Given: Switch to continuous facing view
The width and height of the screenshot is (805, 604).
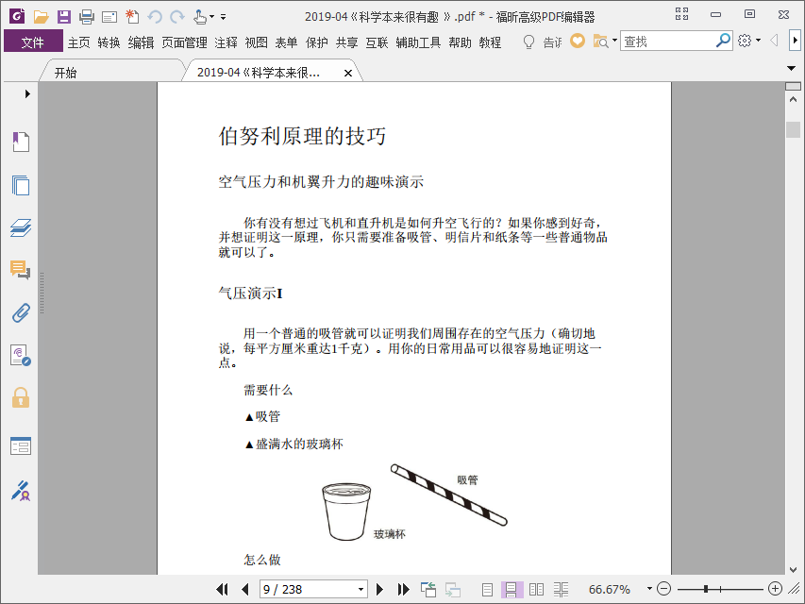Looking at the screenshot, I should (561, 589).
